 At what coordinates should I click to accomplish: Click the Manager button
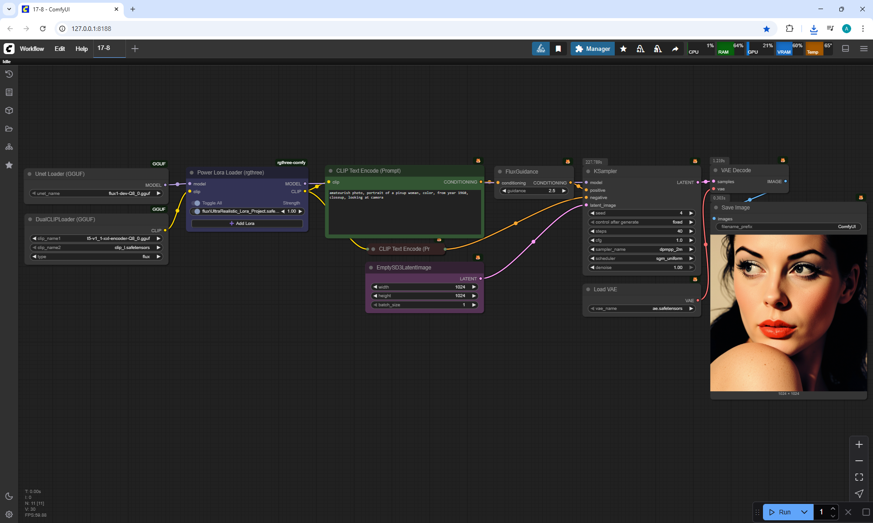592,49
